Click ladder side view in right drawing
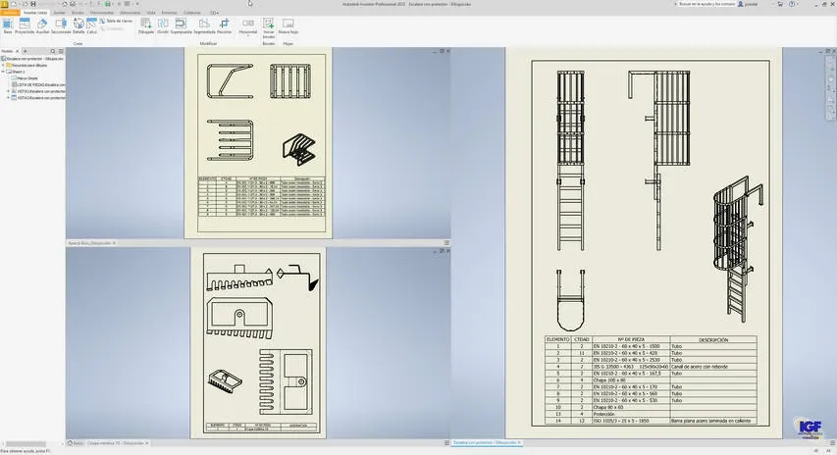 [x=658, y=160]
